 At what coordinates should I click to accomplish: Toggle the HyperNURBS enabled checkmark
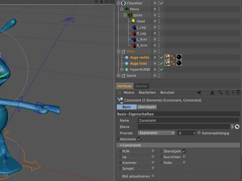162,69
